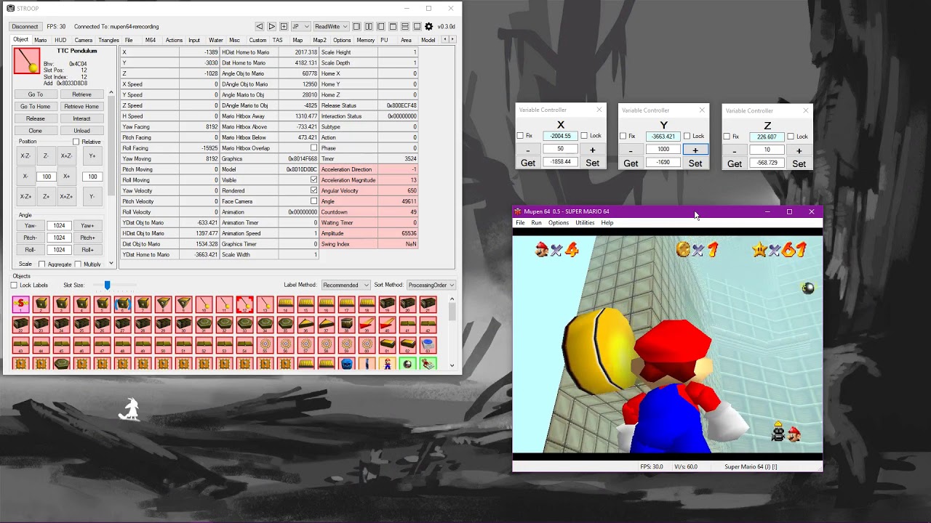Open STROOP settings gear
931x523 pixels.
pyautogui.click(x=428, y=27)
